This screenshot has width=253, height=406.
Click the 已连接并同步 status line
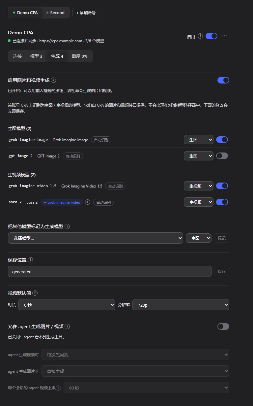(x=56, y=41)
